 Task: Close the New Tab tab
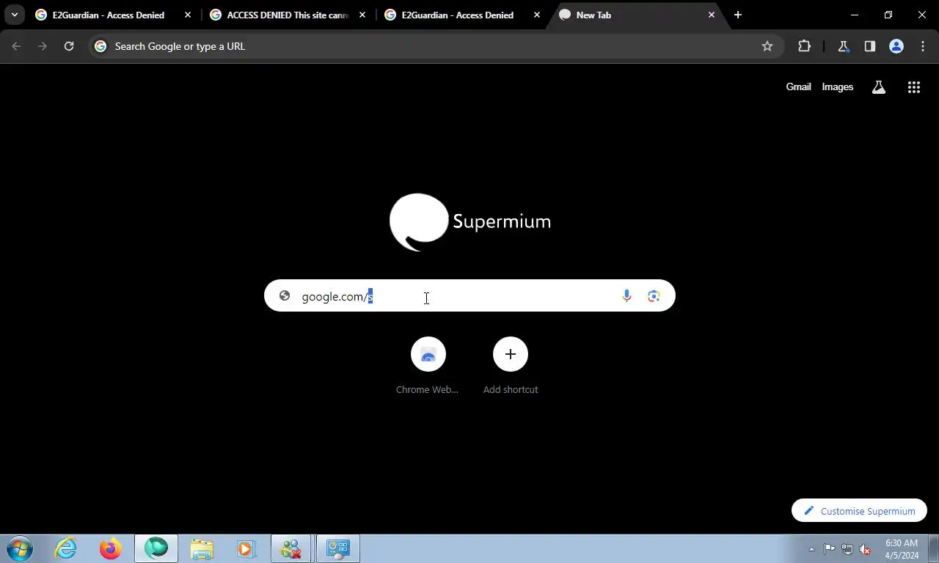coord(712,15)
